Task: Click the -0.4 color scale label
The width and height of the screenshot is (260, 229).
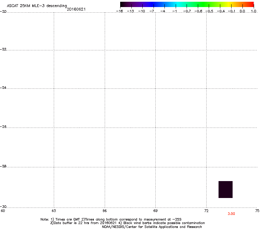Action: click(x=221, y=11)
